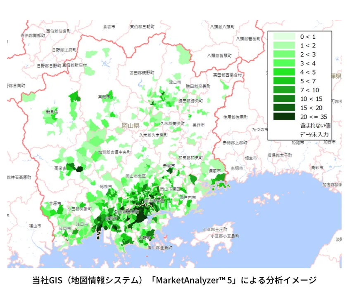Click the 小豆郡小豆島町 island label
This screenshot has width=347, height=295.
coord(225,236)
